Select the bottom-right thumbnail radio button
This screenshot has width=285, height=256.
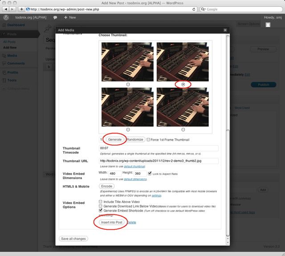click(x=183, y=130)
